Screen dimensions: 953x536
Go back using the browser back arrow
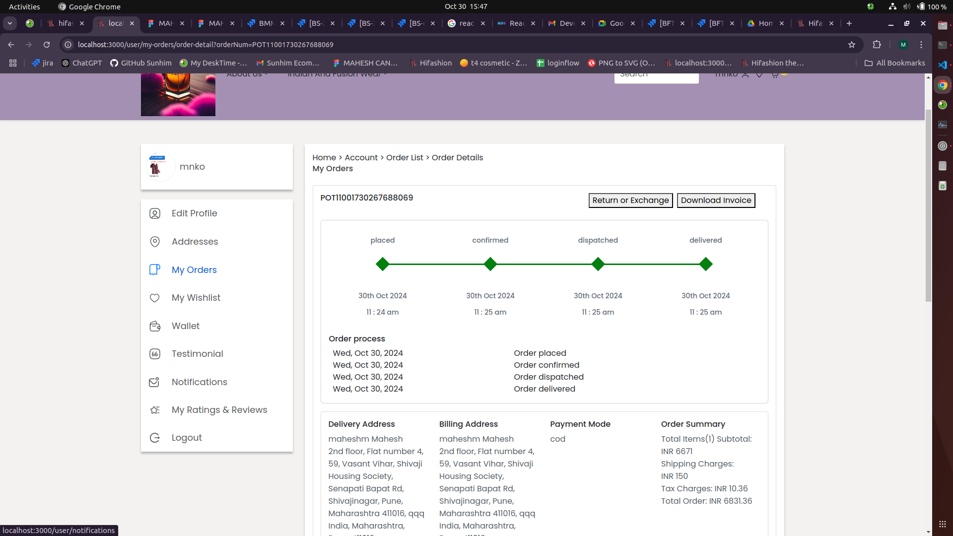tap(11, 45)
